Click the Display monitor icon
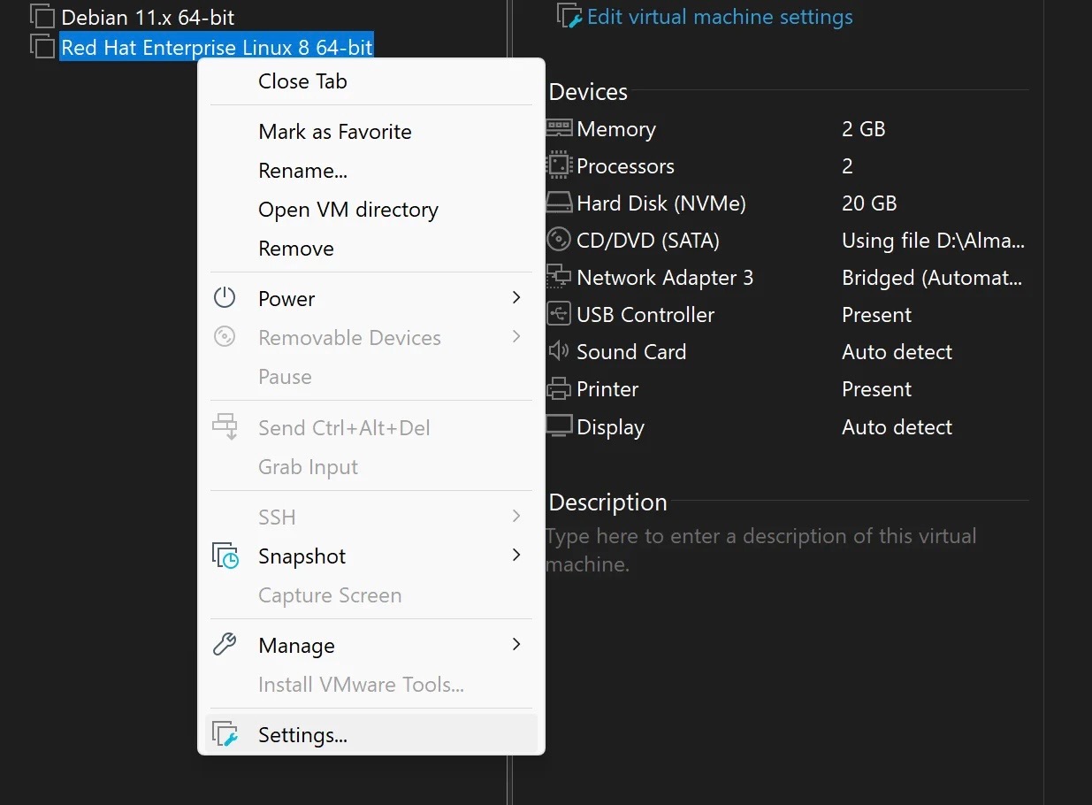The image size is (1092, 805). (559, 426)
